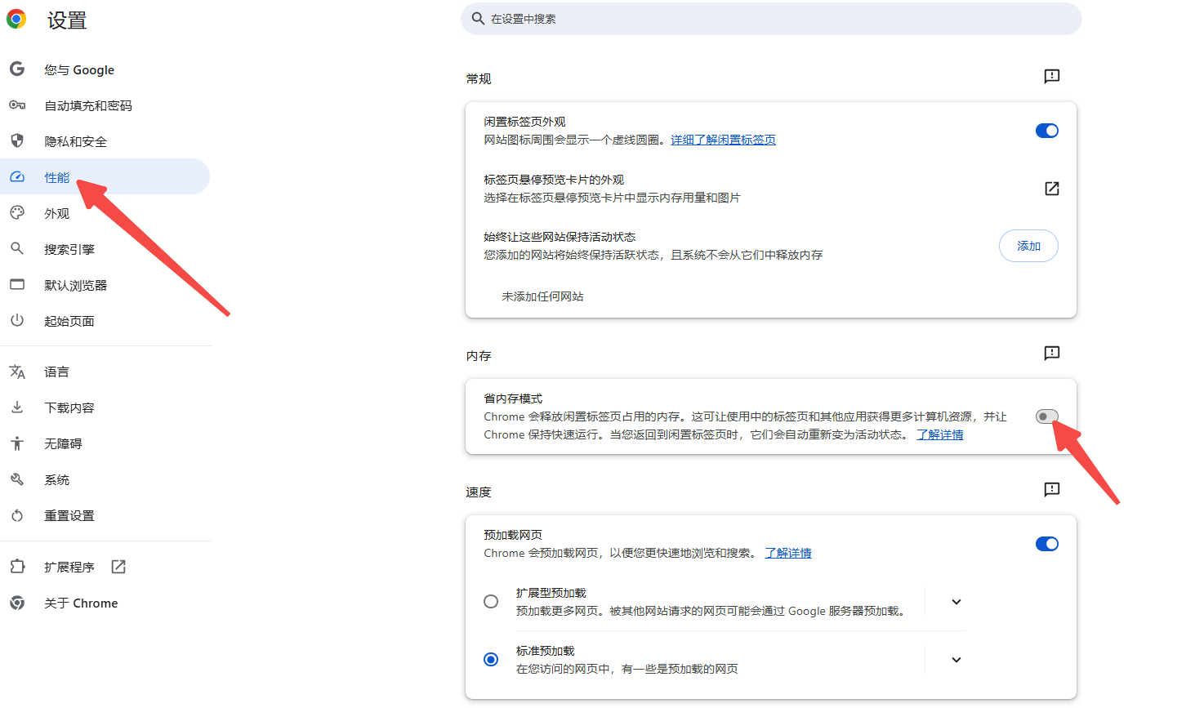The image size is (1195, 708).
Task: Click the 标签页悬停预览卡片的外观 row title
Action: pos(553,179)
